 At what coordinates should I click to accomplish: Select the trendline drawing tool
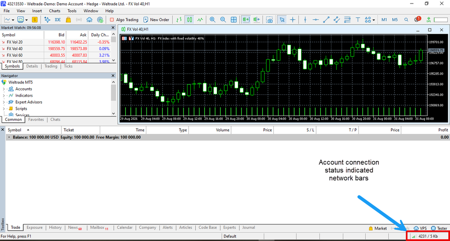click(x=327, y=20)
